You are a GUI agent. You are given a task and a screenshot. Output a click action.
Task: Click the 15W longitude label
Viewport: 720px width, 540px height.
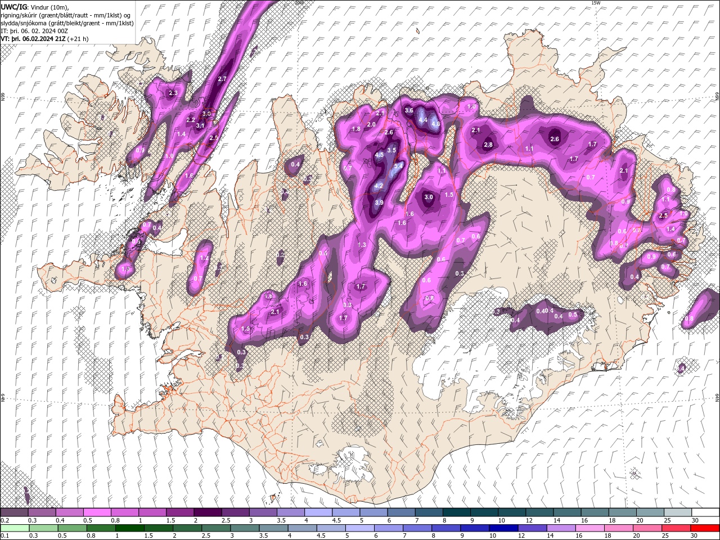pos(596,3)
